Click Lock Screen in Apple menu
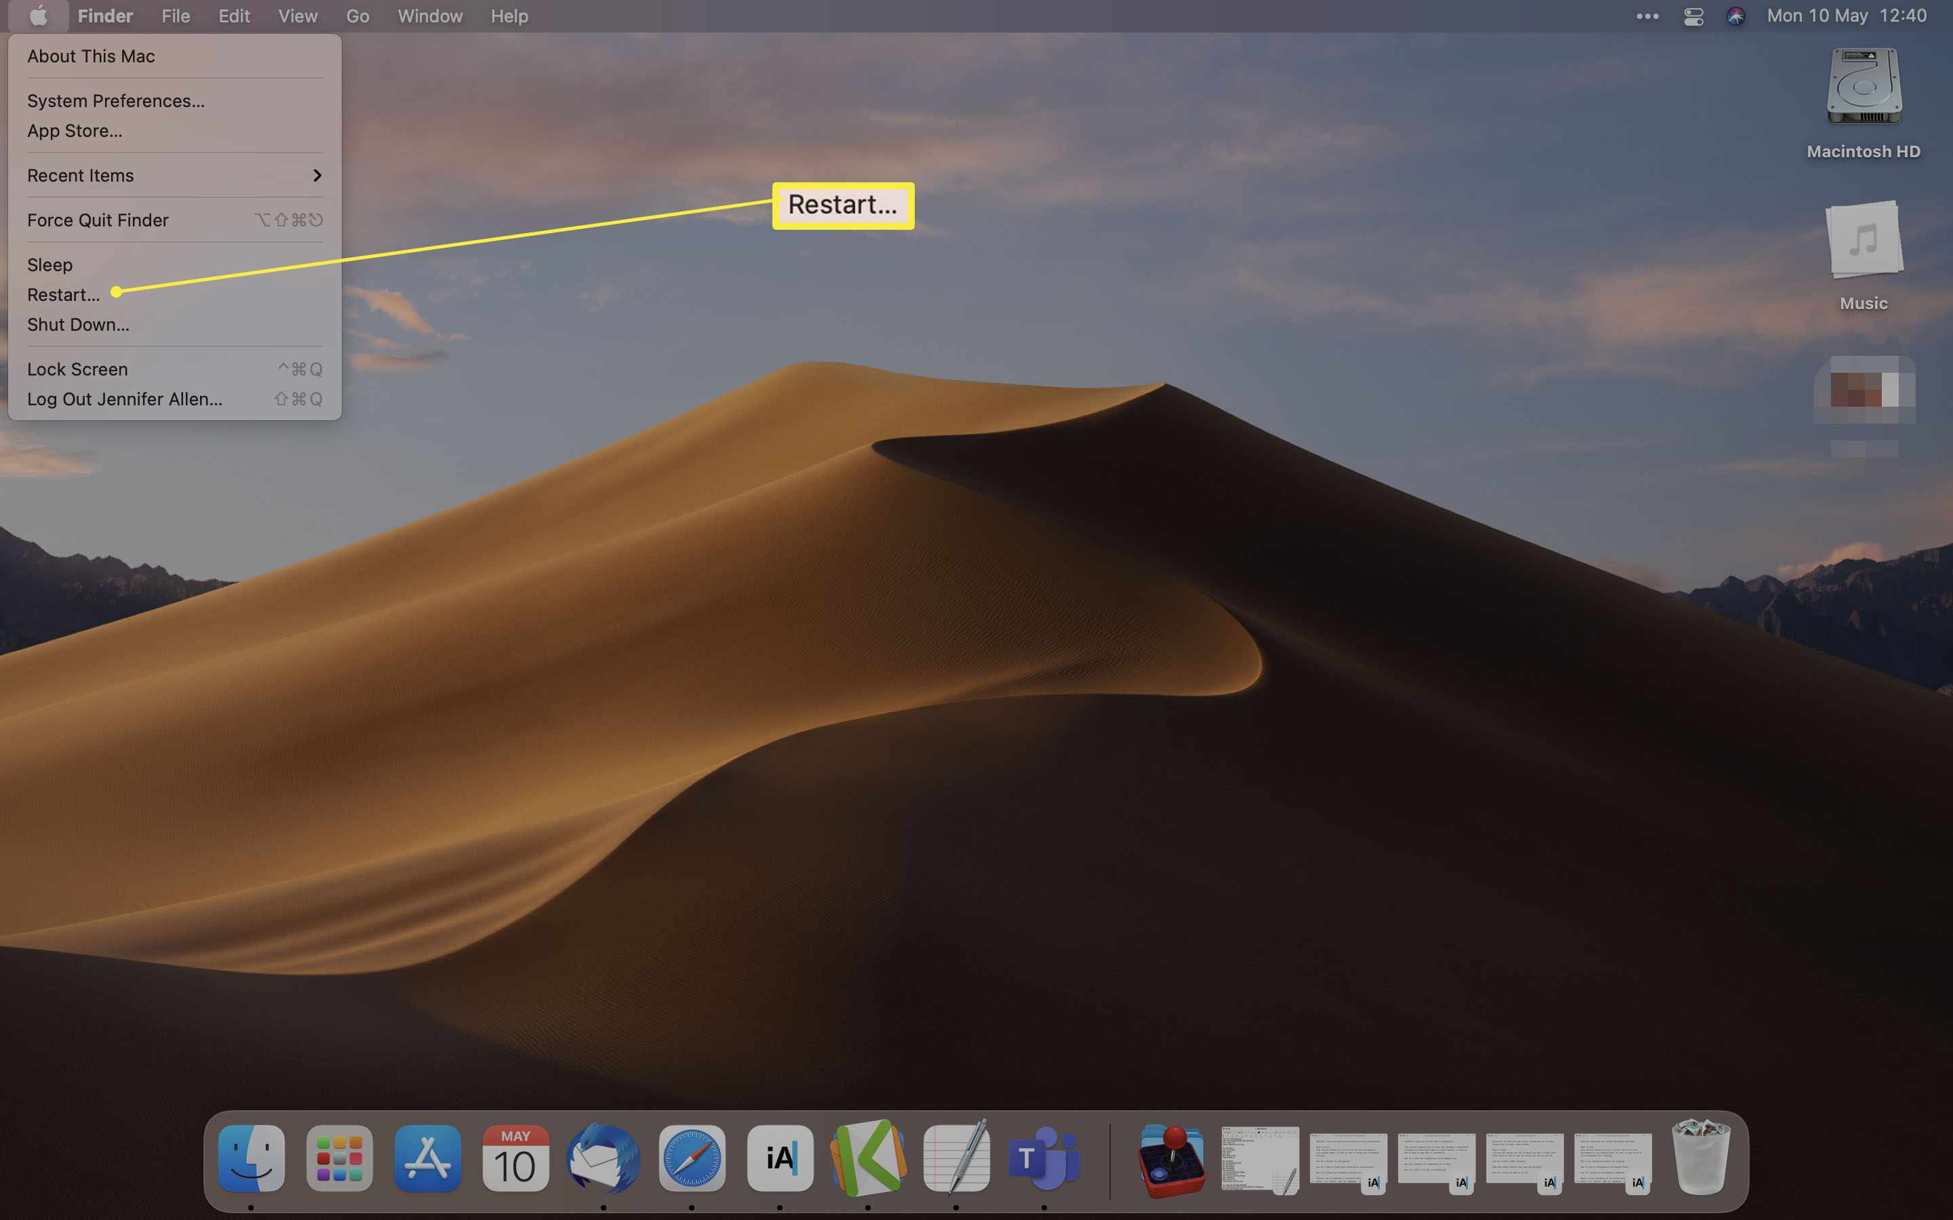Viewport: 1953px width, 1220px height. (x=77, y=368)
